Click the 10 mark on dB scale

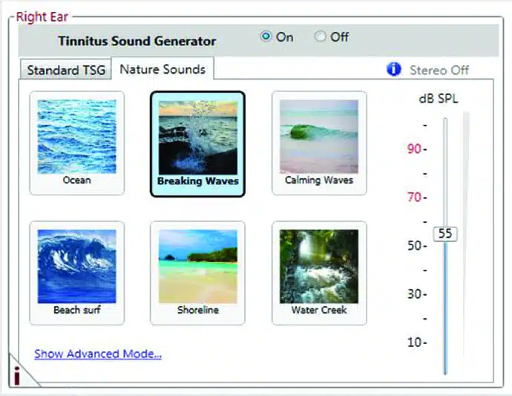(414, 343)
